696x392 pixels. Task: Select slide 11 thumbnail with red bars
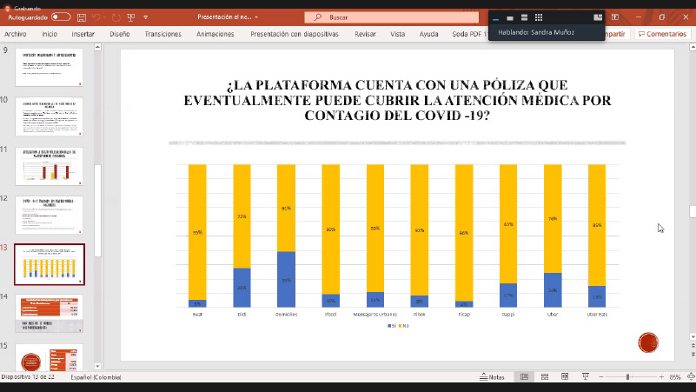click(x=49, y=167)
